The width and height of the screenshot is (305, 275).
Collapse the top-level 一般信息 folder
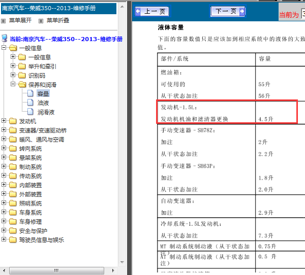tap(4, 47)
